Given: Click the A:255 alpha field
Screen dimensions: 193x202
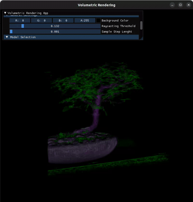Looking at the screenshot, I should [85, 21].
